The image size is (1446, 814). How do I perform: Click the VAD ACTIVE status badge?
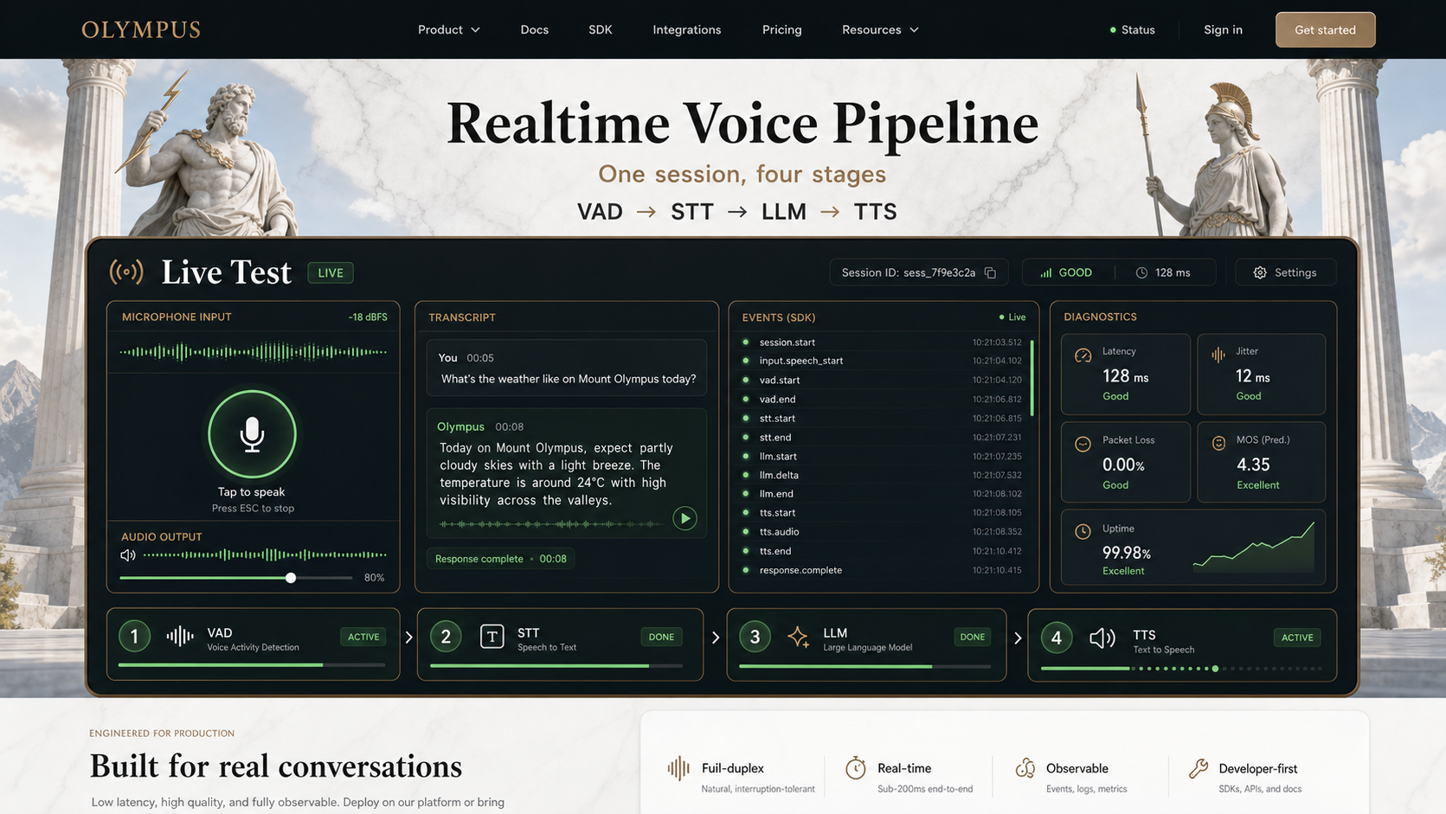(x=363, y=637)
